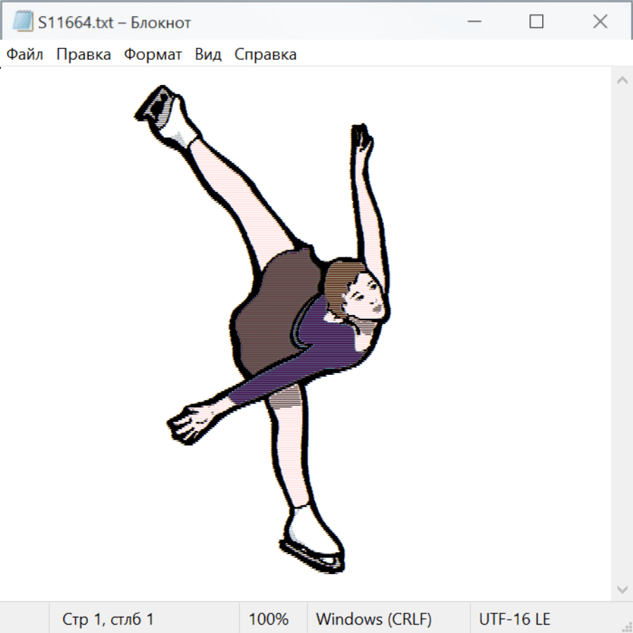This screenshot has height=633, width=633.
Task: Click the 'S11664.txt – Блокнот' title text
Action: point(114,23)
